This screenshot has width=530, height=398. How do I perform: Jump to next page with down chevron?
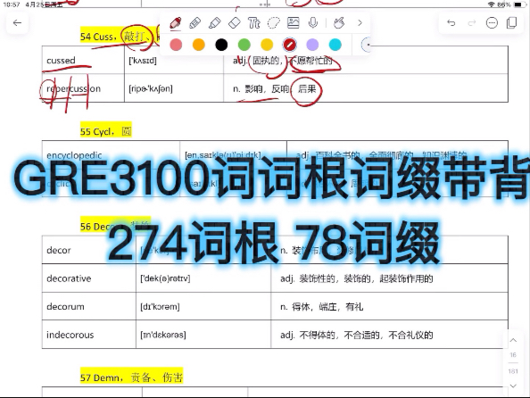pyautogui.click(x=513, y=386)
